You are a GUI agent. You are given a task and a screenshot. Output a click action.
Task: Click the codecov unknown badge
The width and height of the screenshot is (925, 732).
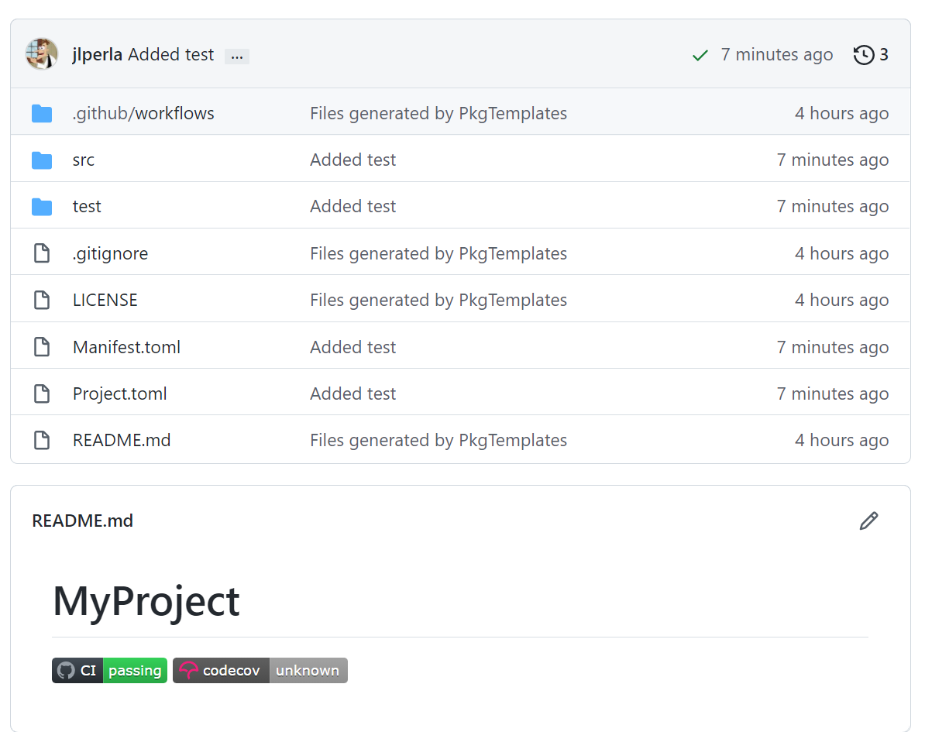click(260, 671)
